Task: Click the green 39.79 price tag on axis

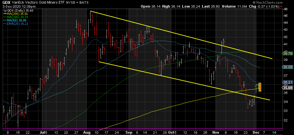Action: pos(288,54)
